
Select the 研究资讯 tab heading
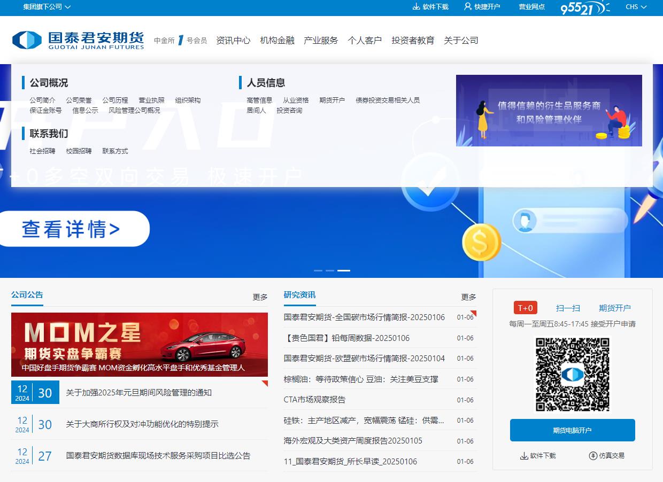pyautogui.click(x=300, y=295)
